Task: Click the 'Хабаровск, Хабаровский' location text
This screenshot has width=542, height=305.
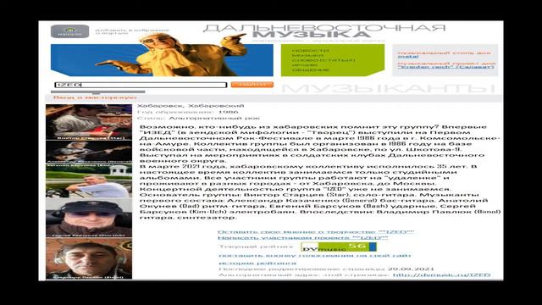Action: 191,106
